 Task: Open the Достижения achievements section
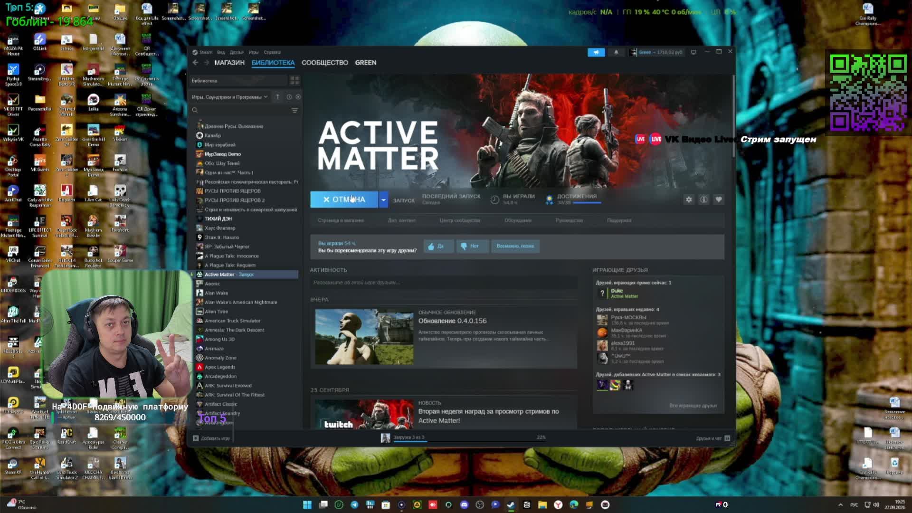coord(577,196)
